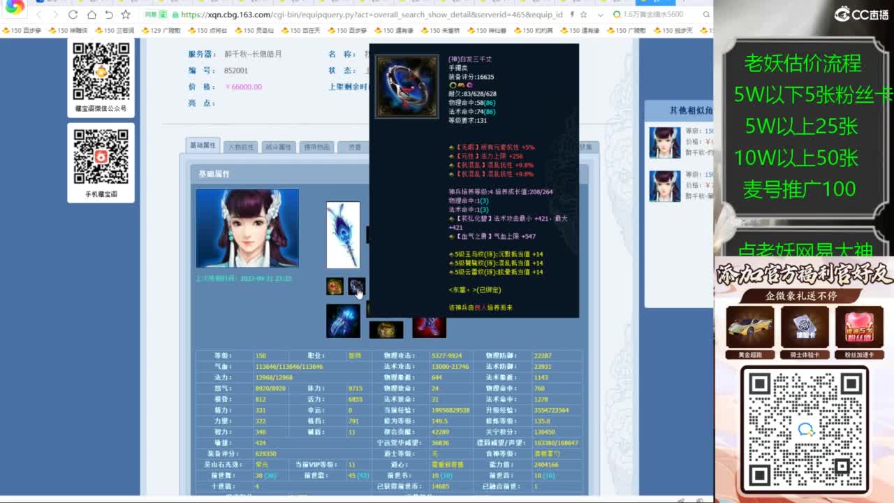Click the ID number 852001
This screenshot has width=894, height=503.
click(236, 71)
